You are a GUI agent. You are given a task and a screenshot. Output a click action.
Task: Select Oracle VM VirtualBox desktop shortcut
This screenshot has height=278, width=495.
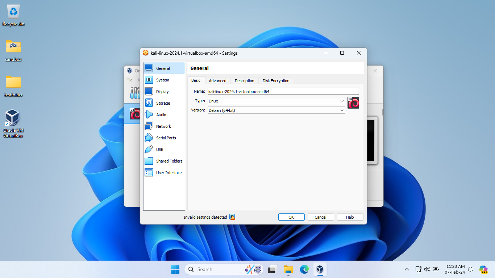[x=13, y=124]
